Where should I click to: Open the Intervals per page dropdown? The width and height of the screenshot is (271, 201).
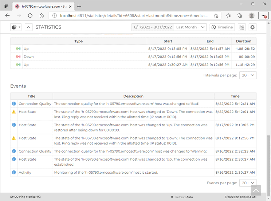click(x=248, y=75)
